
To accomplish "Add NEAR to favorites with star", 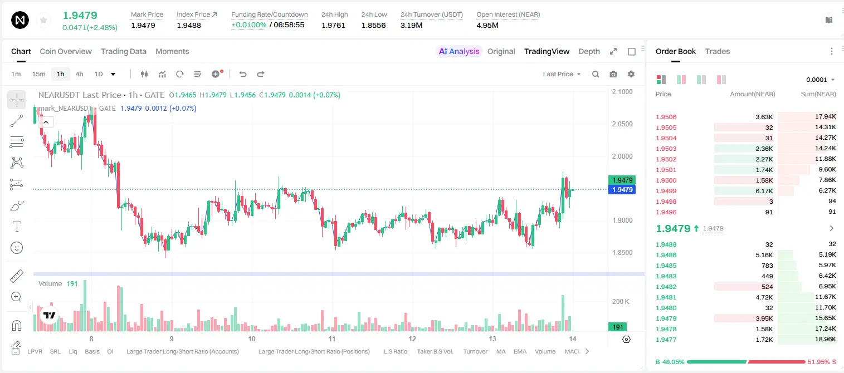I will (x=43, y=21).
